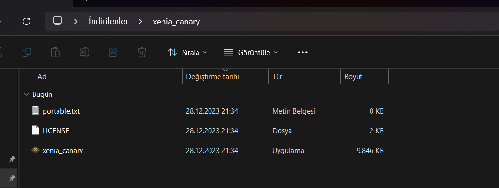This screenshot has width=499, height=188.
Task: Click the Tür column header
Action: [x=277, y=77]
